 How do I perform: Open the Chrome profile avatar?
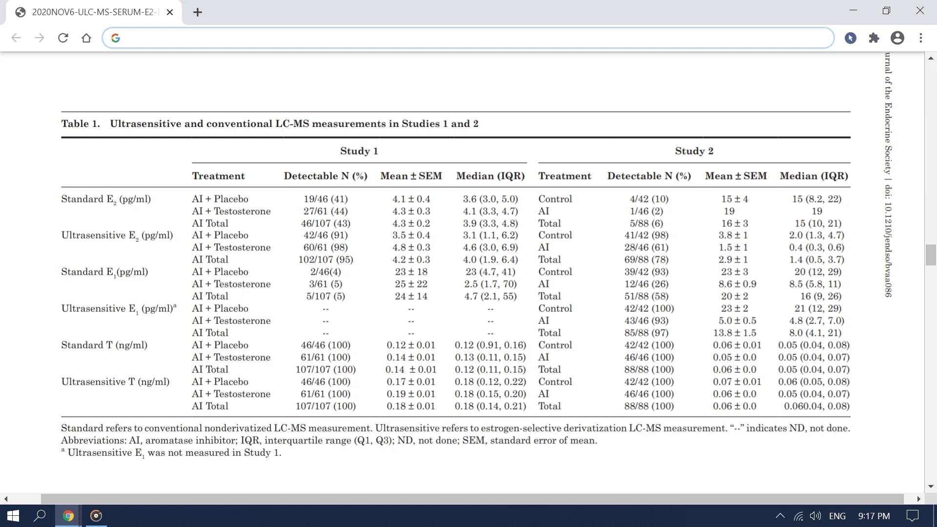click(x=897, y=38)
